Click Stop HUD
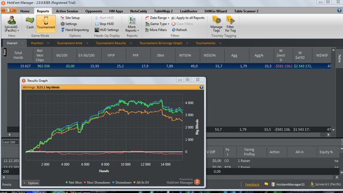This screenshot has height=193, width=343. (x=104, y=24)
